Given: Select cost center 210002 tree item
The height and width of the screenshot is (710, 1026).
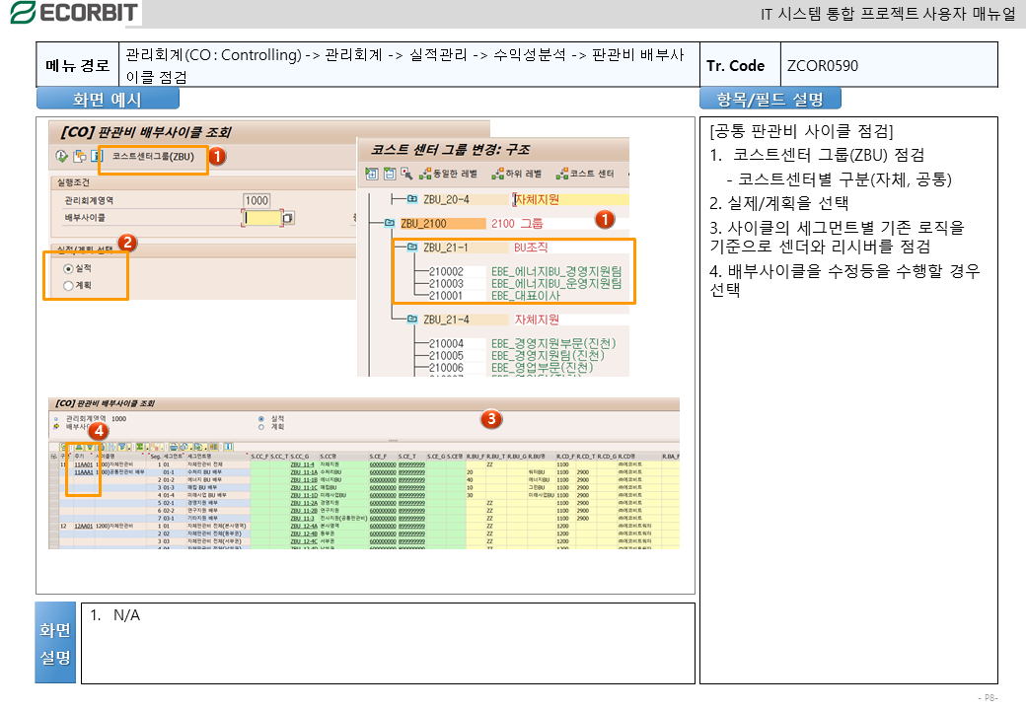Looking at the screenshot, I should click(446, 271).
